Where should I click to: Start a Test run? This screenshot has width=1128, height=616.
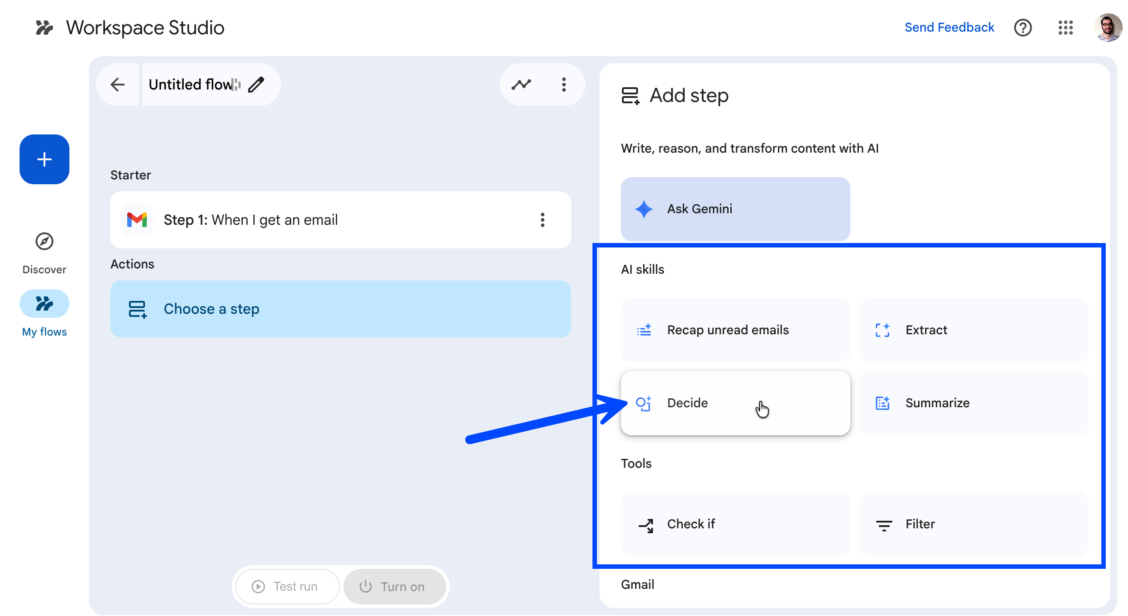click(287, 587)
